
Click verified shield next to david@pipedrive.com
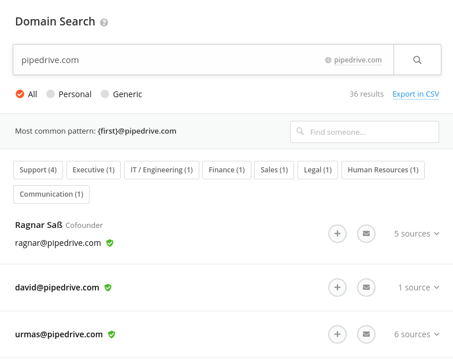(x=108, y=288)
